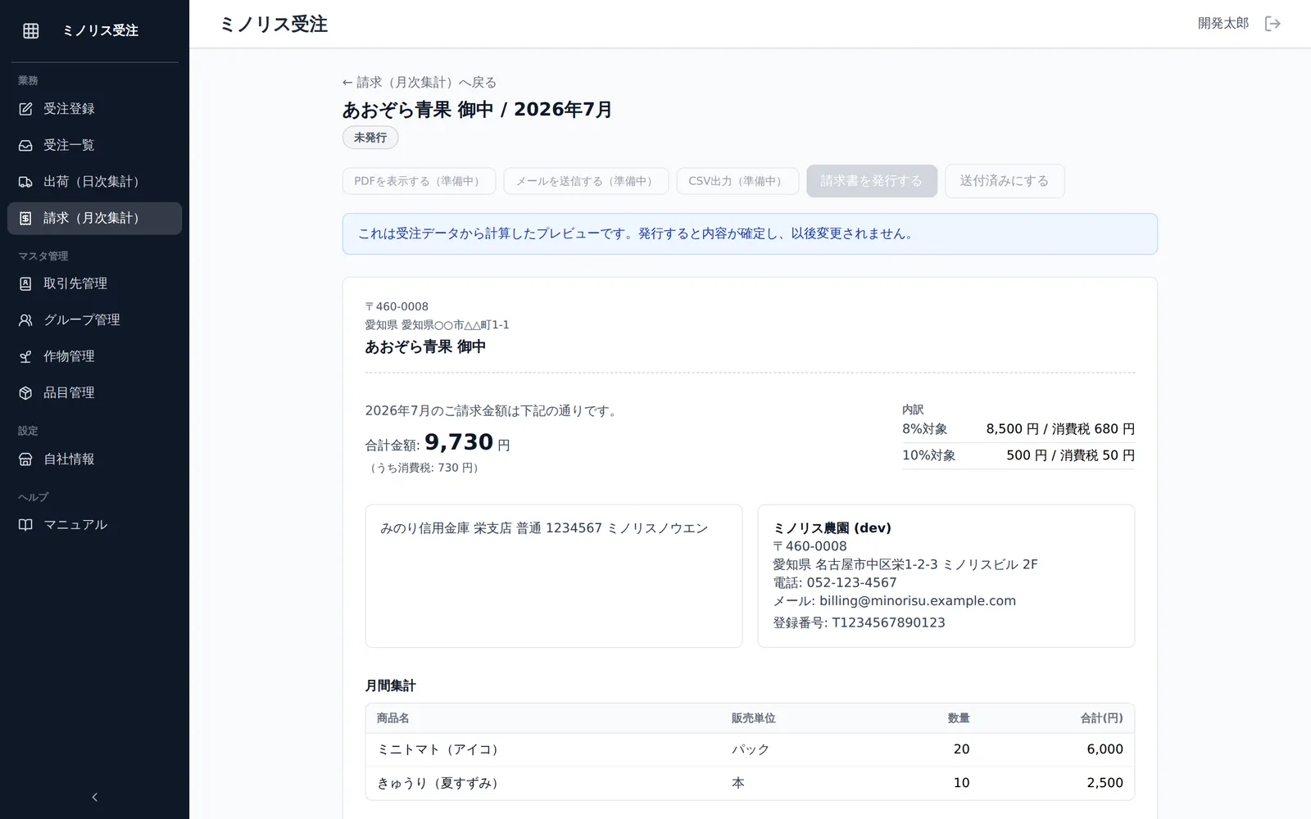Click メールを送信する（準備中）button
Image resolution: width=1311 pixels, height=819 pixels.
pyautogui.click(x=586, y=181)
